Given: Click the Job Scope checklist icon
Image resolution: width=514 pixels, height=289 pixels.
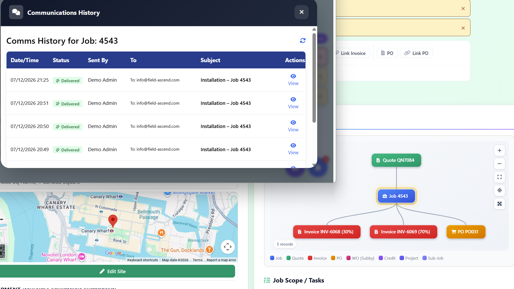Looking at the screenshot, I should click(x=267, y=280).
